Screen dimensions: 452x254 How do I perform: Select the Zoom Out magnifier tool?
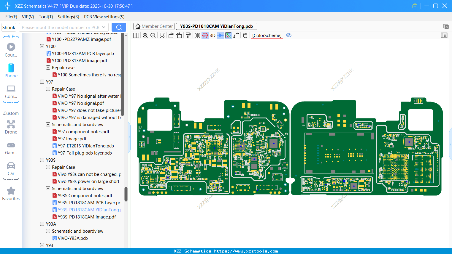pyautogui.click(x=153, y=35)
